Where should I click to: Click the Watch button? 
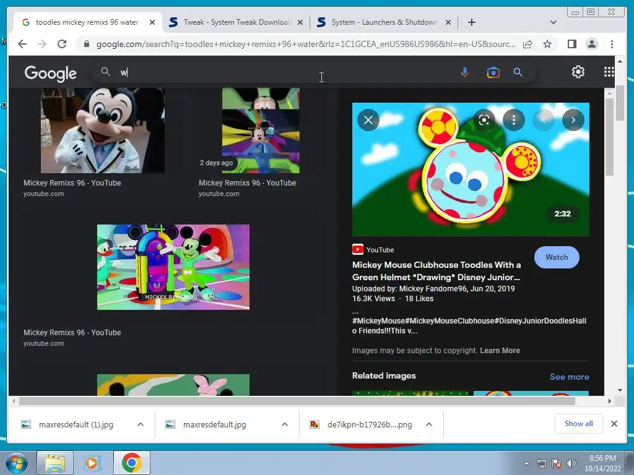(557, 257)
